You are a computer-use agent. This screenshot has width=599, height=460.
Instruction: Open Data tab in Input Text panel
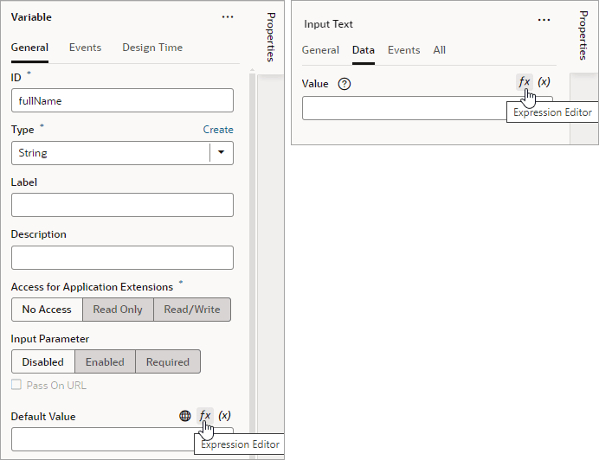tap(364, 50)
